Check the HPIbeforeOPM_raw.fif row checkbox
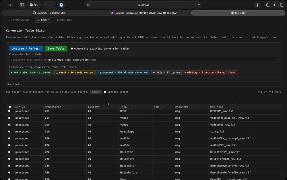 tap(9, 159)
